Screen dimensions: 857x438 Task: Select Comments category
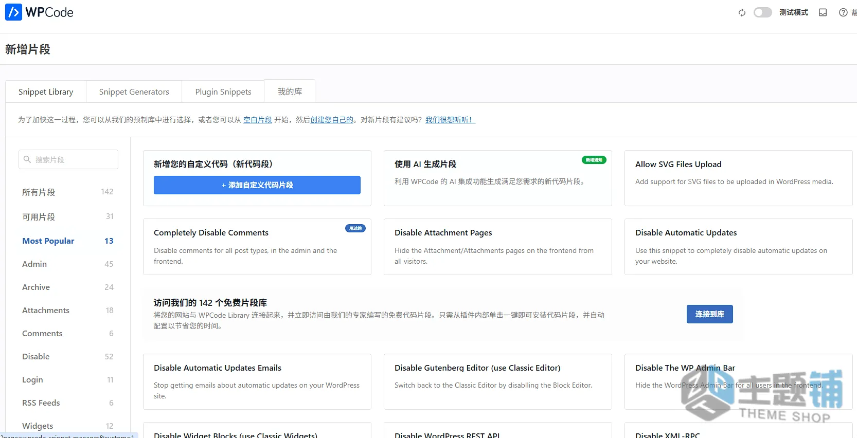tap(68, 333)
